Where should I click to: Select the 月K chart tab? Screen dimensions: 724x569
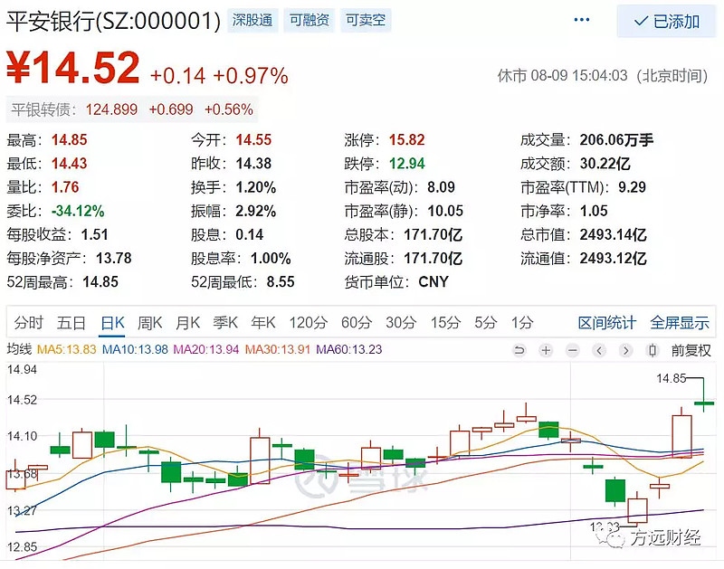click(187, 322)
